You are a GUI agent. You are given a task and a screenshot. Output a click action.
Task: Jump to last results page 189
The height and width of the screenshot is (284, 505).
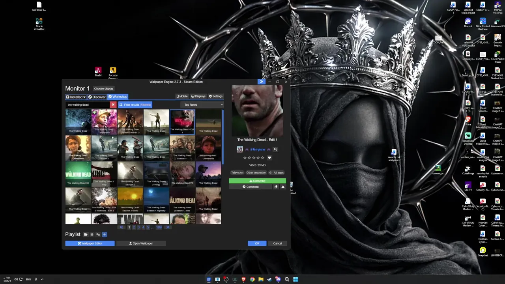[x=159, y=228]
